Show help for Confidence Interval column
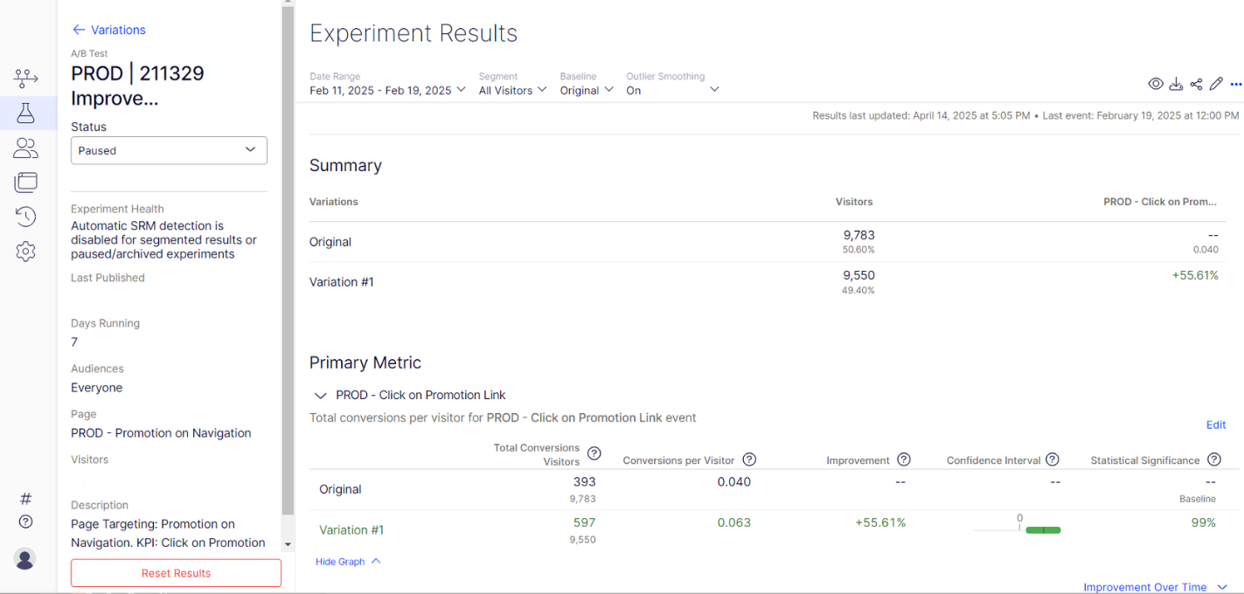This screenshot has height=594, width=1244. point(1053,459)
